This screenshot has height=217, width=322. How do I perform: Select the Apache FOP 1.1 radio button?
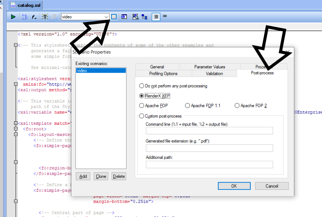pos(187,106)
